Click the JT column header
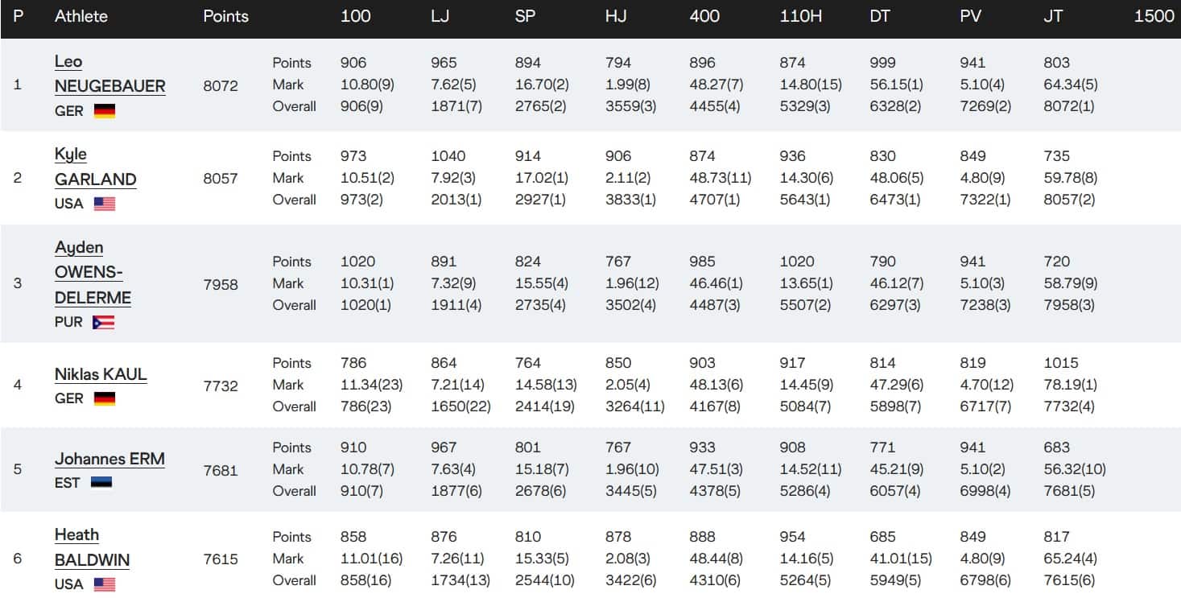Image resolution: width=1181 pixels, height=598 pixels. [1052, 16]
